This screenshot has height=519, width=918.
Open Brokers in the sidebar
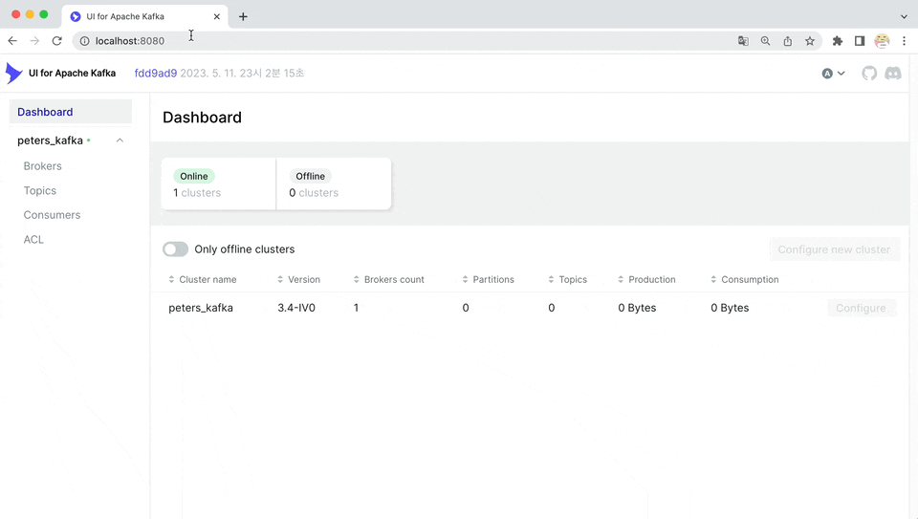[43, 166]
